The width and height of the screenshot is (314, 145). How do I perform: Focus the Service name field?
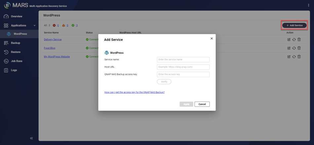tap(183, 60)
